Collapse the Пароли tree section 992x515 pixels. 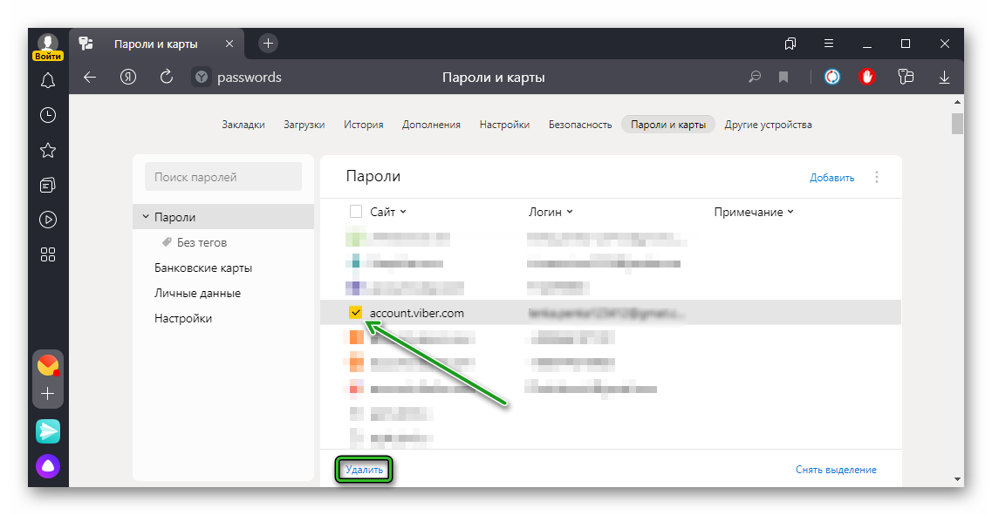pos(146,217)
